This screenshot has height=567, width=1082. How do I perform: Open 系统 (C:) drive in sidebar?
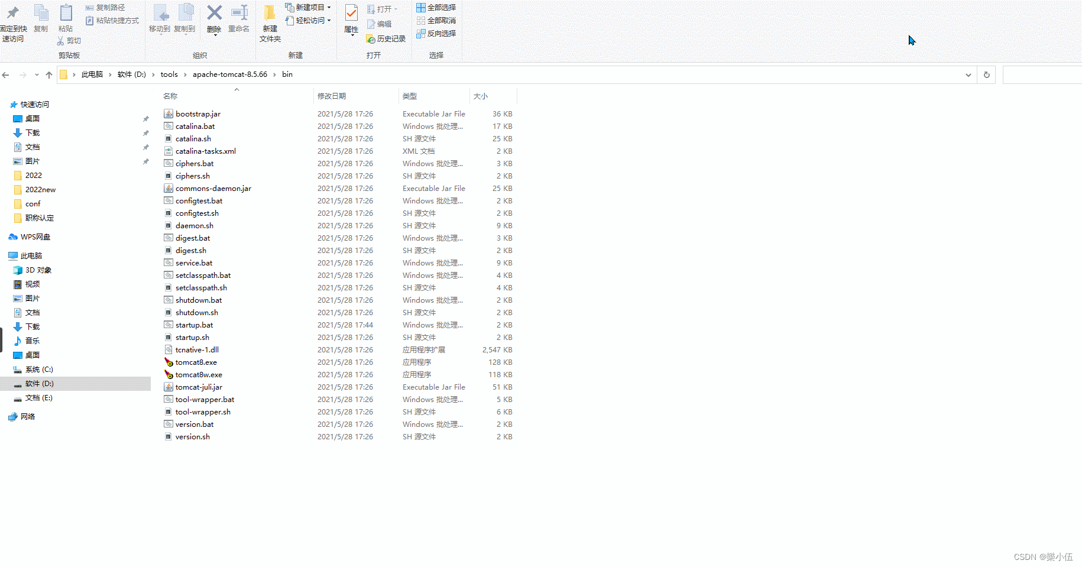[39, 370]
